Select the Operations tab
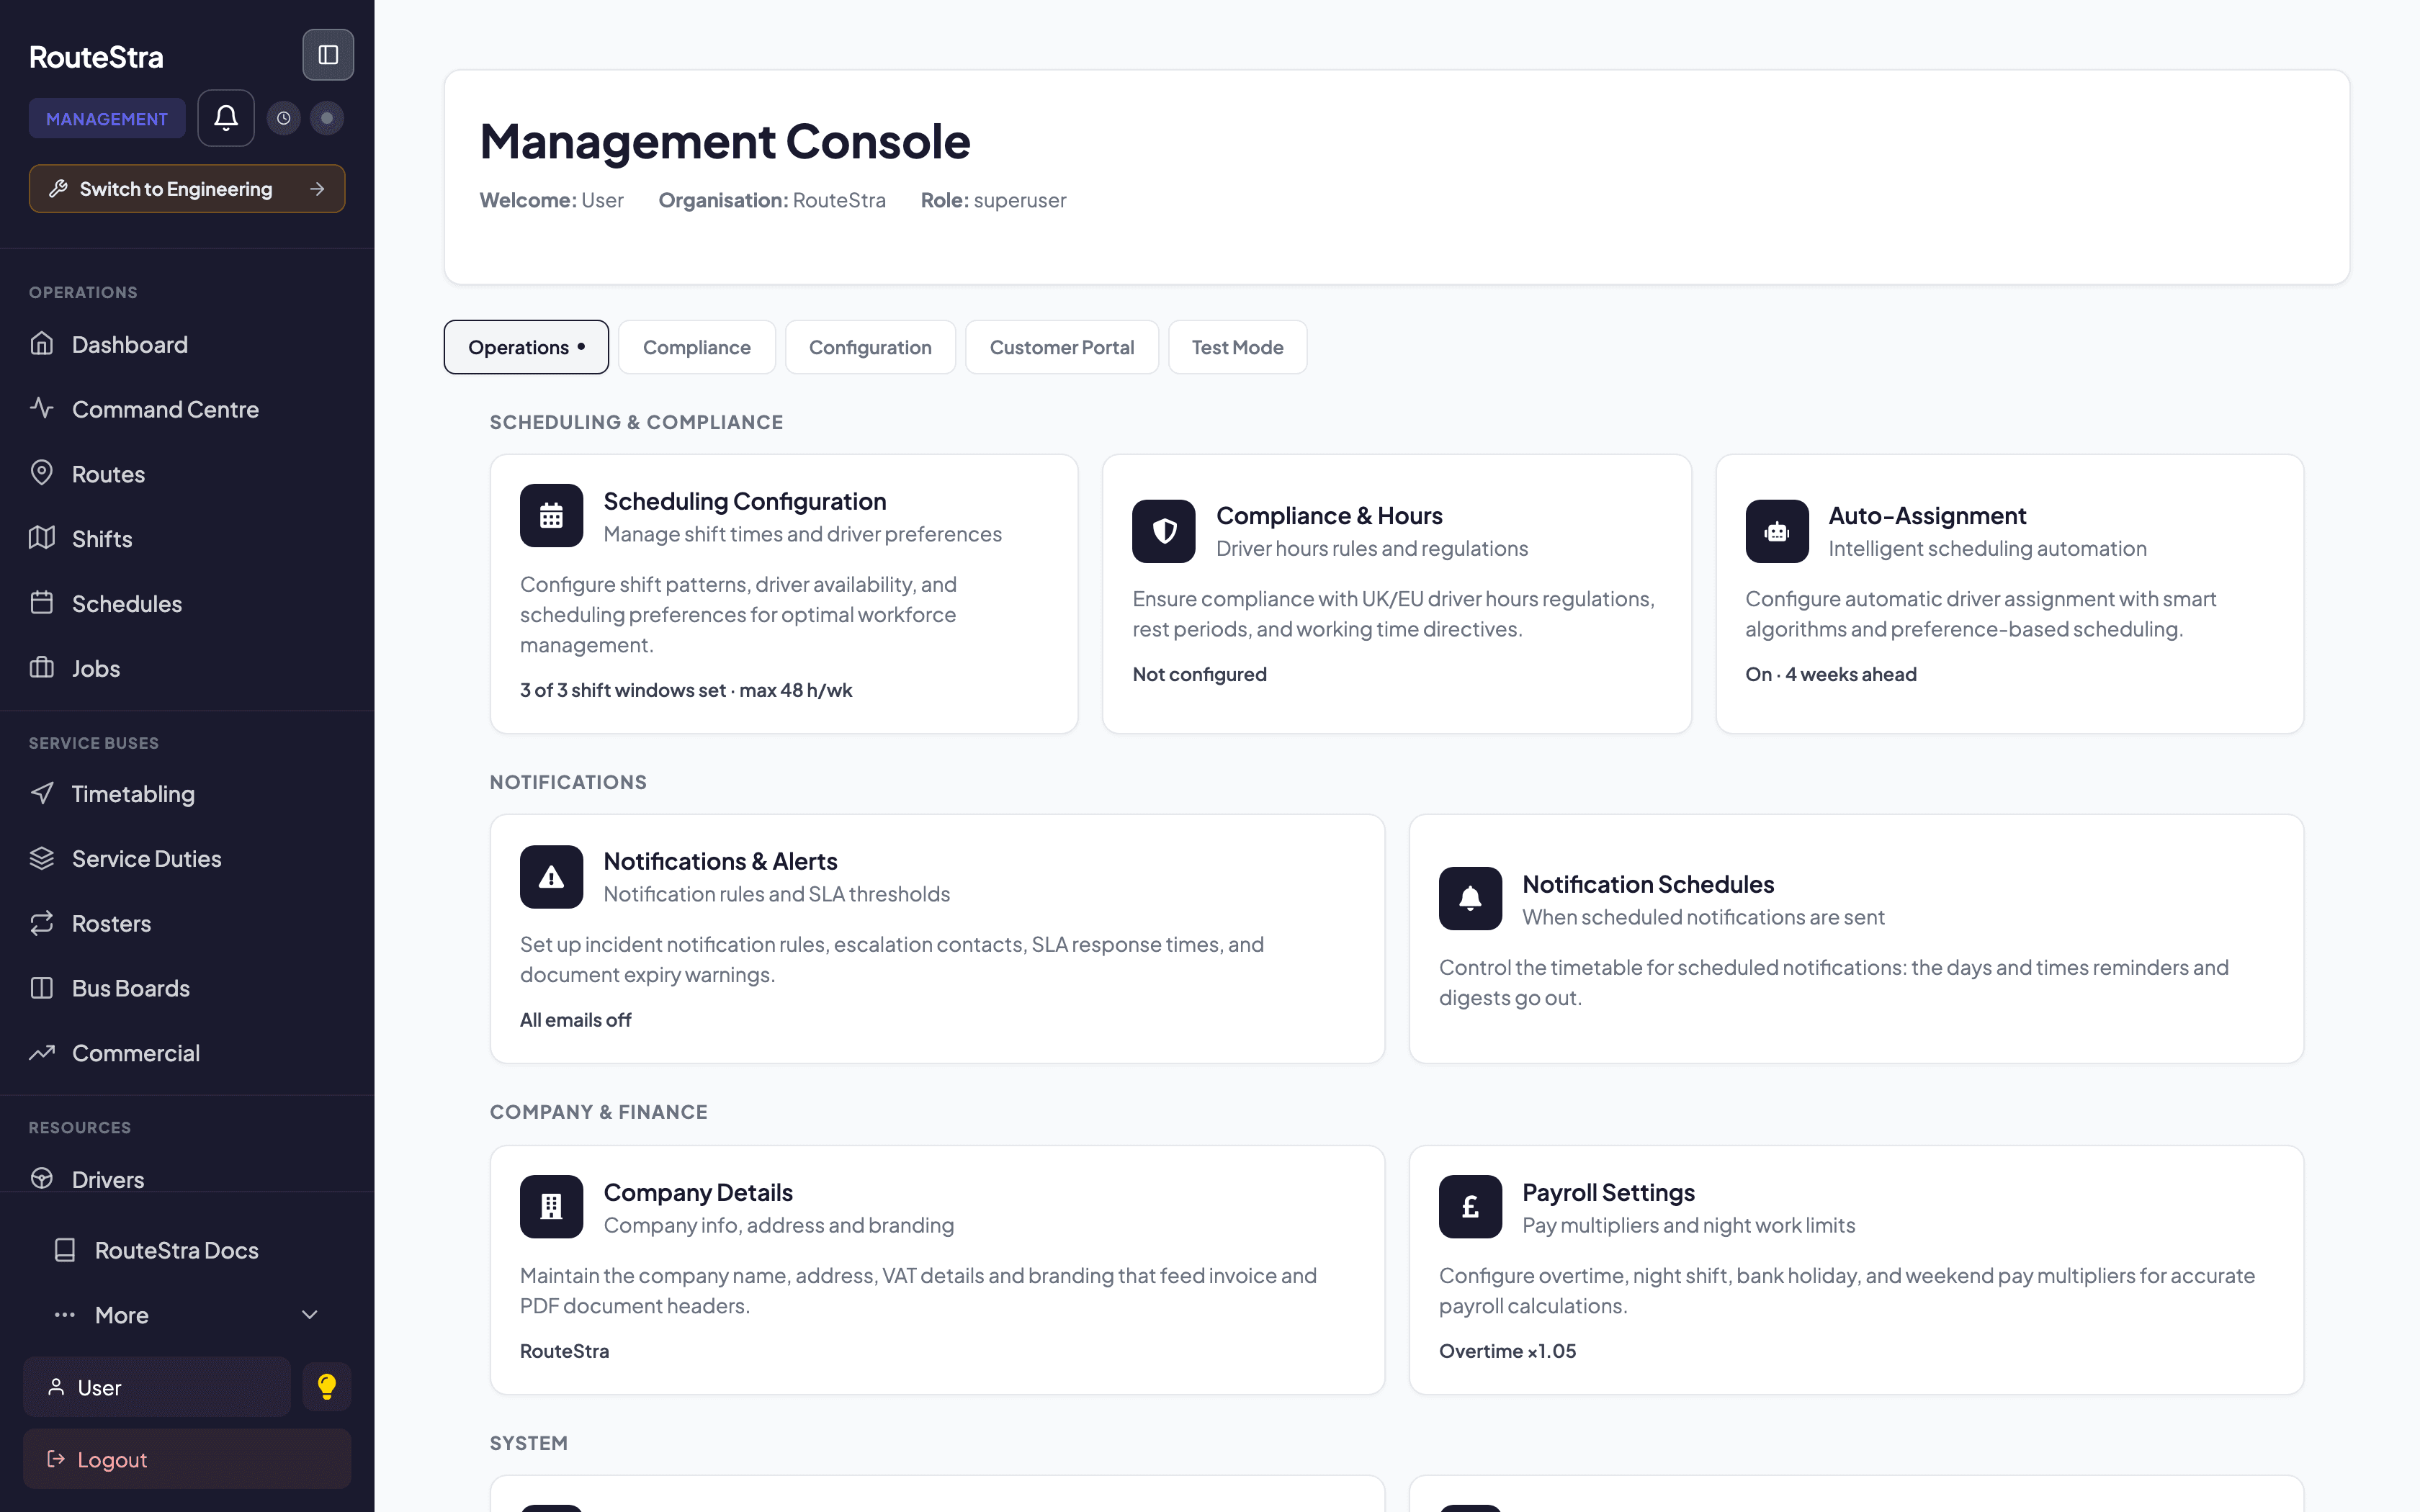Image resolution: width=2420 pixels, height=1512 pixels. pos(526,347)
